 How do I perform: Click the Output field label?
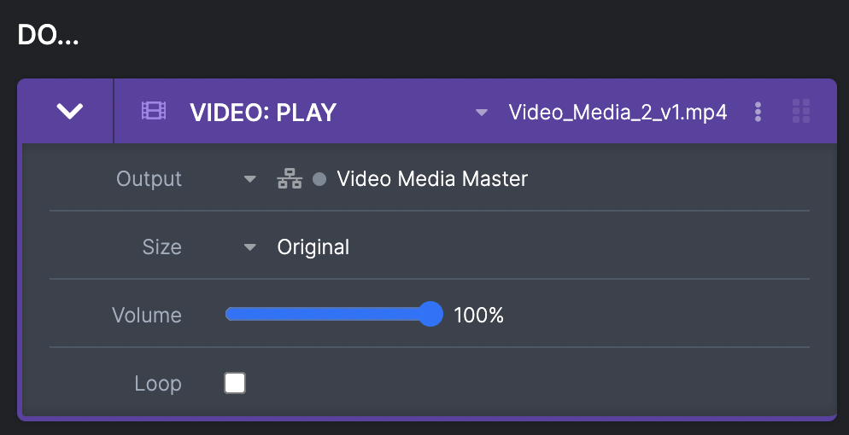click(x=149, y=179)
